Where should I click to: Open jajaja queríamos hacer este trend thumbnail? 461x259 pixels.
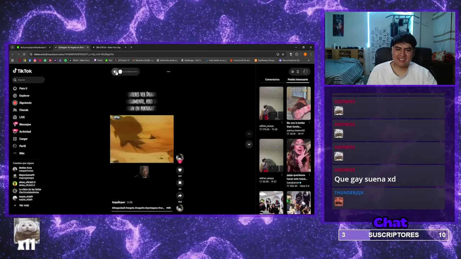coord(299,155)
